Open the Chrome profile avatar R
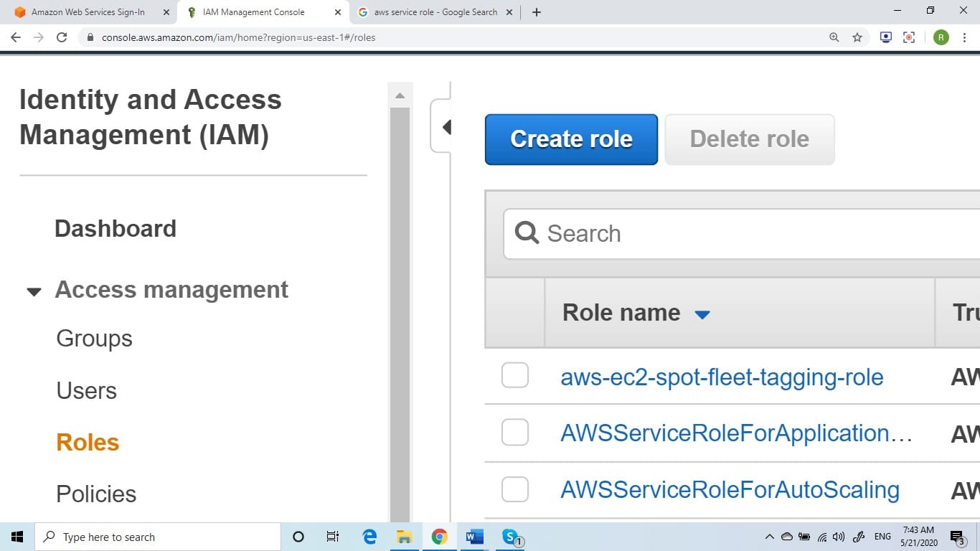Image resolution: width=980 pixels, height=551 pixels. 941,37
